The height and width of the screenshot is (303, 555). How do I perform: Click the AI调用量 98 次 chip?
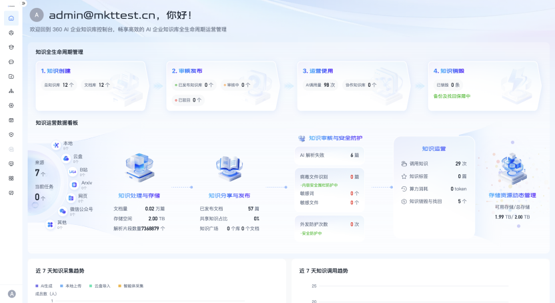click(320, 85)
